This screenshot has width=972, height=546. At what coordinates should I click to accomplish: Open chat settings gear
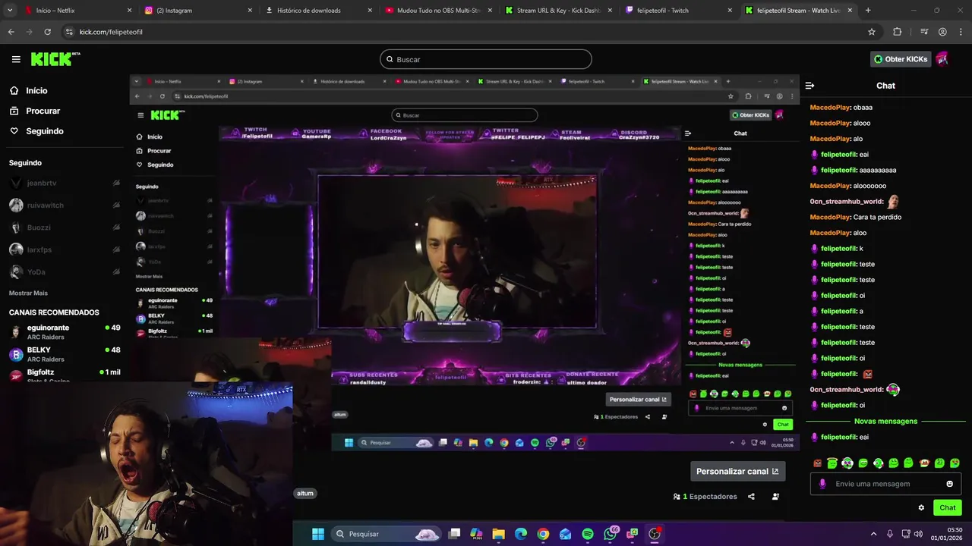[x=921, y=508]
